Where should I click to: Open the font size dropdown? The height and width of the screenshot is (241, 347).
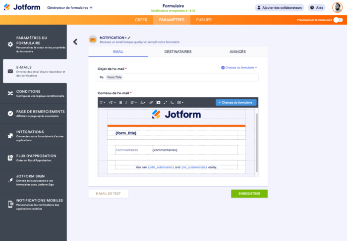point(112,103)
